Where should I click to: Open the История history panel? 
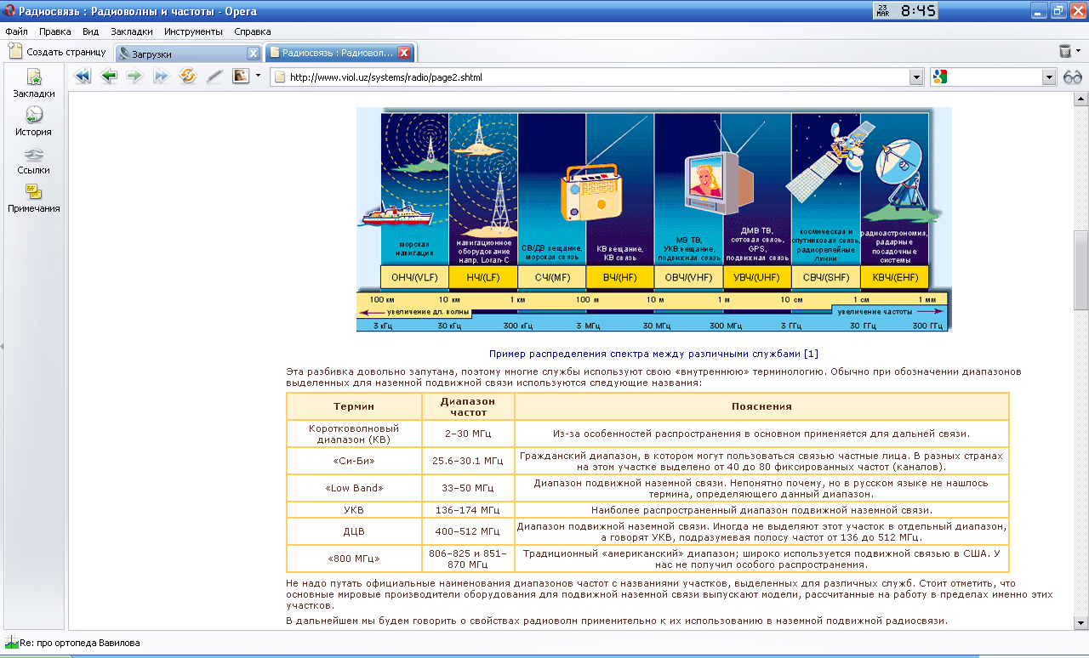[x=34, y=122]
